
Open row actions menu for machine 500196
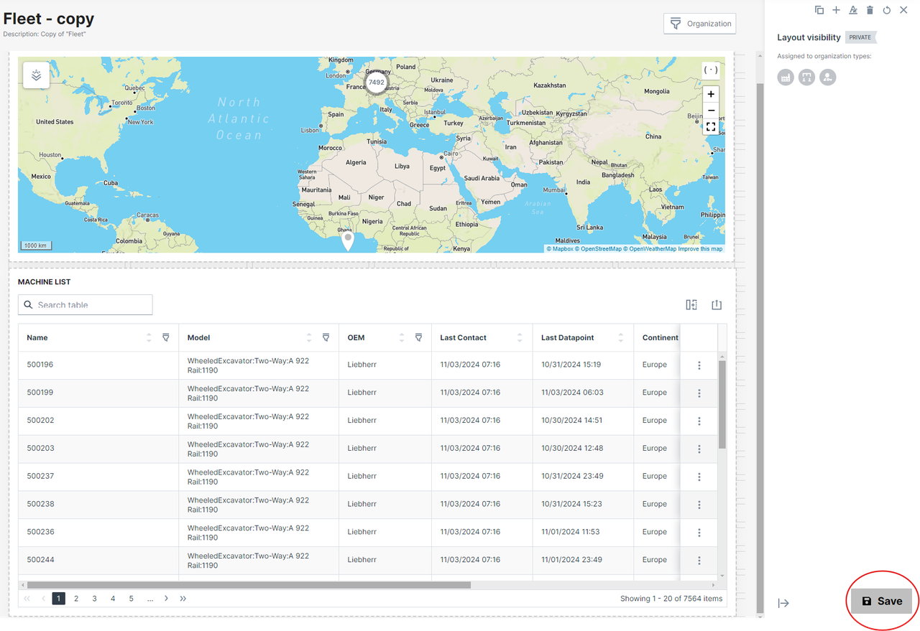(699, 365)
